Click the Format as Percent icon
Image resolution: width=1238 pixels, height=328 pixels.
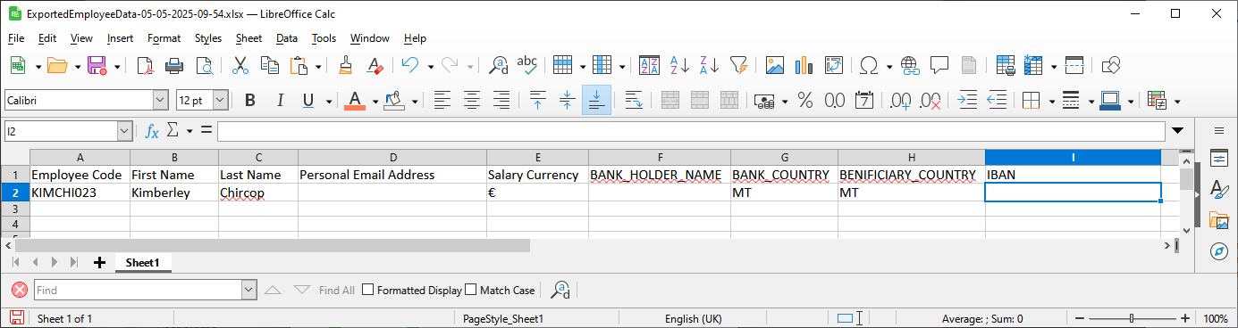[804, 100]
